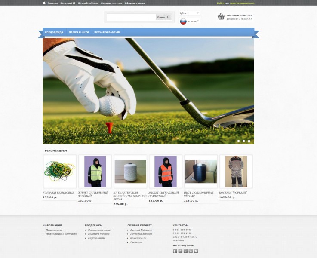Click the Russian flag language icon

(x=183, y=21)
